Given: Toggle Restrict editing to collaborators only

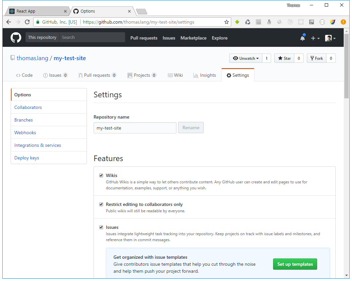Looking at the screenshot, I should tap(101, 204).
